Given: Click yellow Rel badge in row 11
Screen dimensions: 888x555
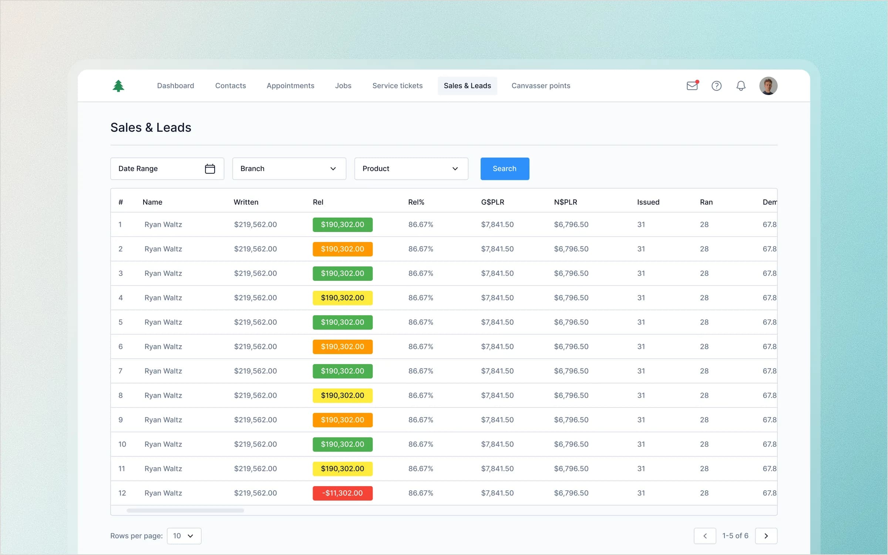Looking at the screenshot, I should (343, 469).
